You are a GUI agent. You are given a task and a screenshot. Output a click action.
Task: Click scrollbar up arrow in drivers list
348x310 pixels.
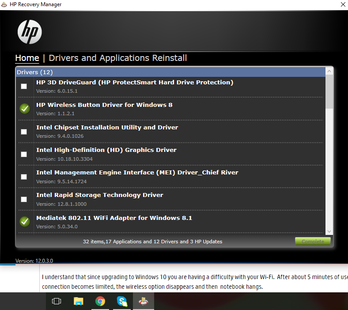pos(329,71)
